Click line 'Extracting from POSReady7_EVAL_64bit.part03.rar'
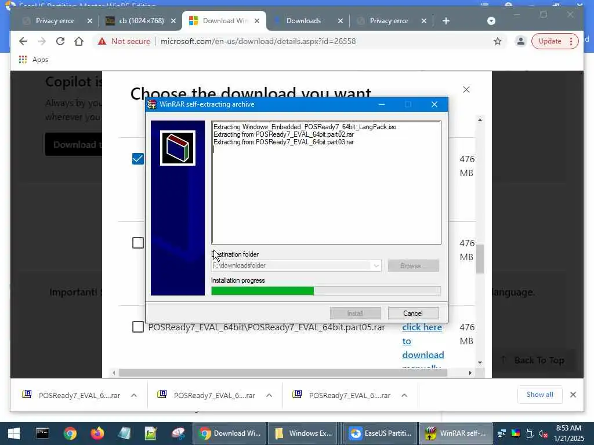 [284, 143]
